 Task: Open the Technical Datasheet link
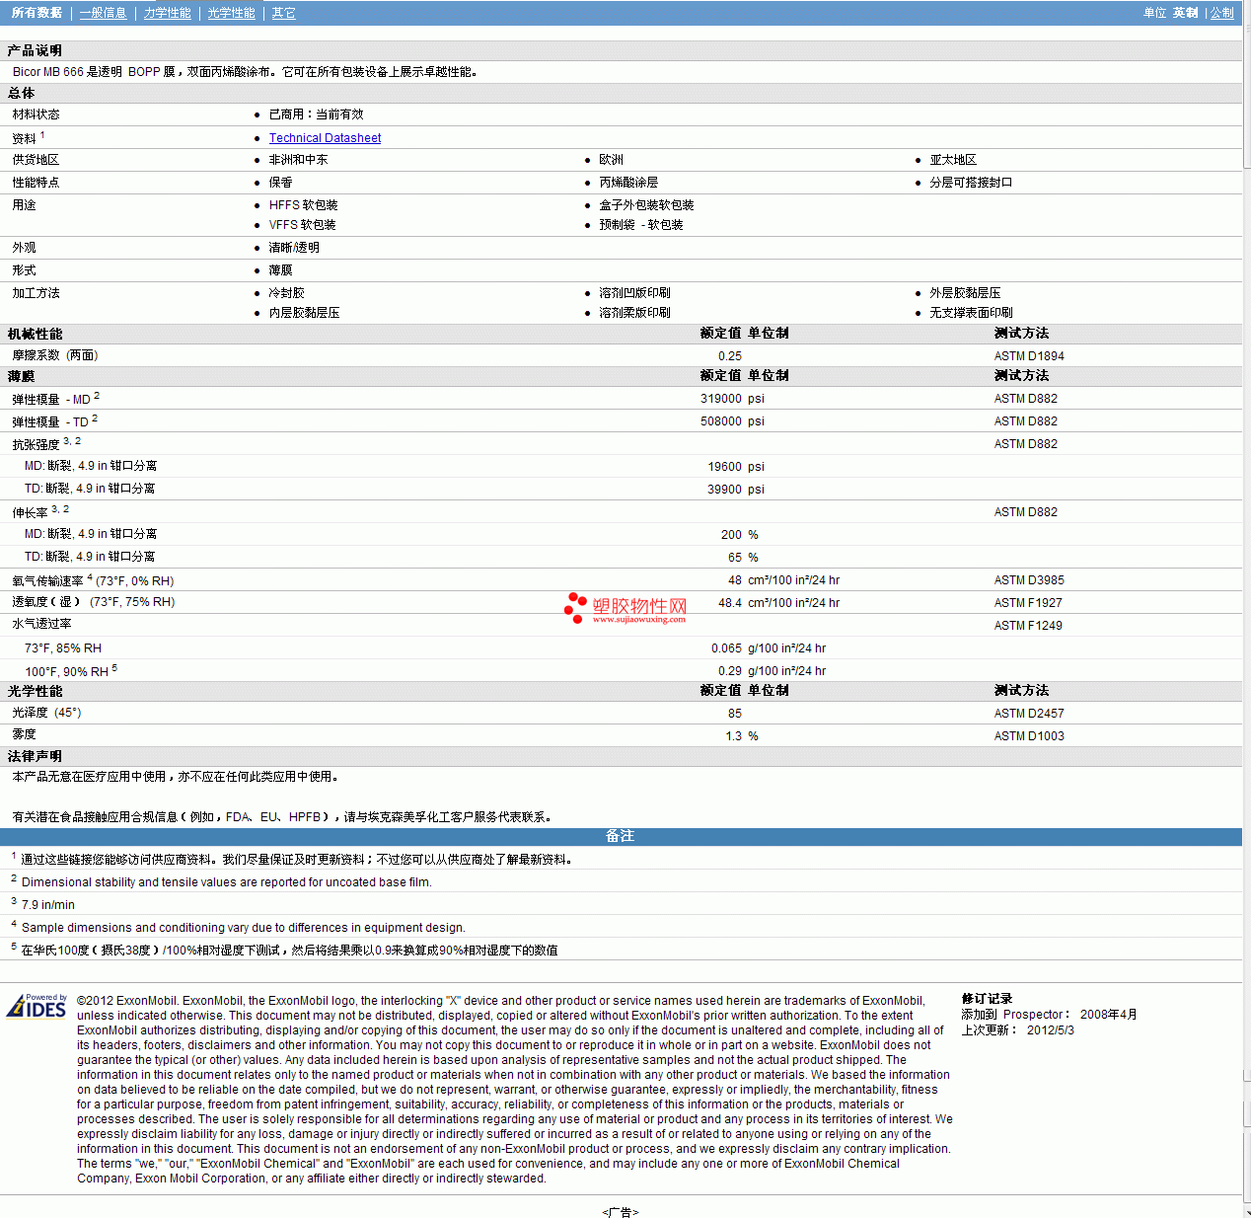[325, 138]
